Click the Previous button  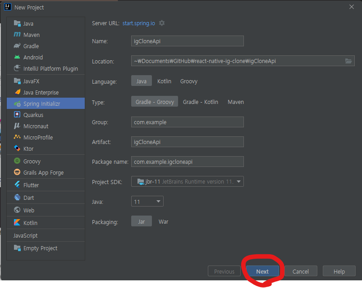(x=224, y=271)
